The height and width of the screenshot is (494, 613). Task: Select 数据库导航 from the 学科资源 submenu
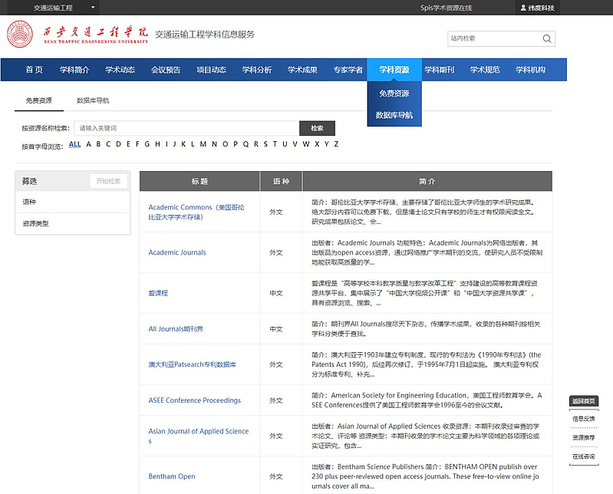[x=394, y=115]
